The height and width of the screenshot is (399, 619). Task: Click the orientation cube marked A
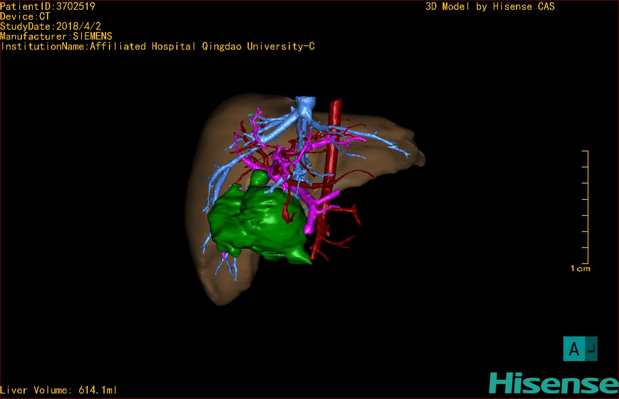(x=580, y=349)
